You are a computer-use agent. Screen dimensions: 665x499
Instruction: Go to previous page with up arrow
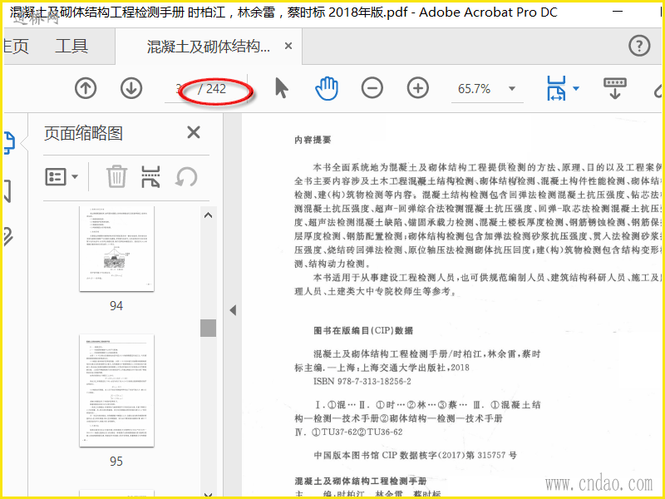[x=86, y=89]
